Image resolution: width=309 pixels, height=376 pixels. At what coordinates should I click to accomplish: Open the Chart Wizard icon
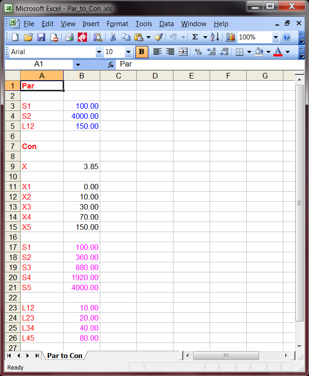[x=231, y=37]
